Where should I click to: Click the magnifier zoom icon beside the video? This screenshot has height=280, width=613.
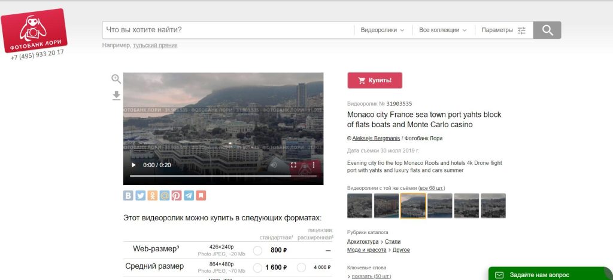click(116, 79)
